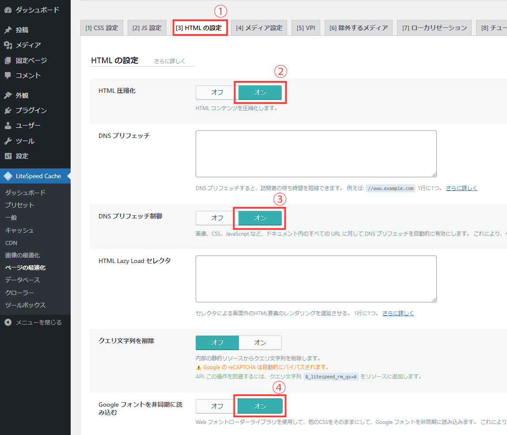Set クエリ文字列を削除 to オン
507x435 pixels.
click(x=260, y=343)
